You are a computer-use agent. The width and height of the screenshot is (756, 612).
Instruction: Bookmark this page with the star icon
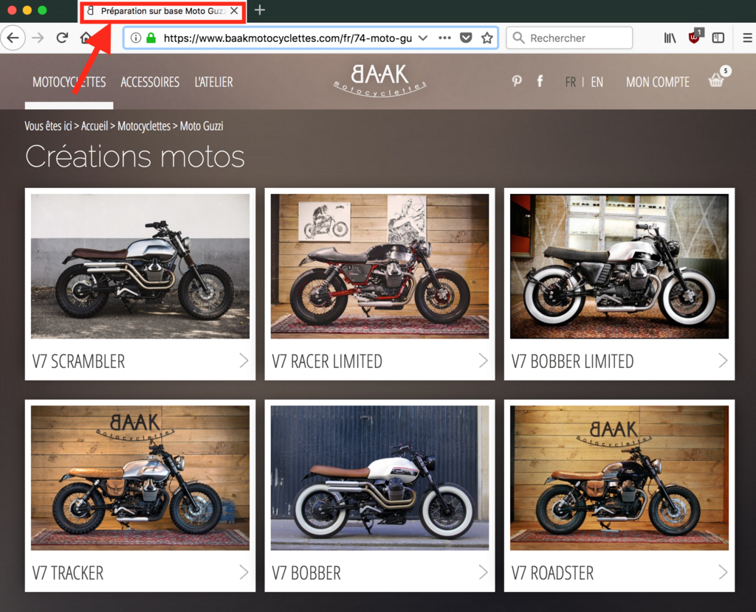tap(487, 38)
